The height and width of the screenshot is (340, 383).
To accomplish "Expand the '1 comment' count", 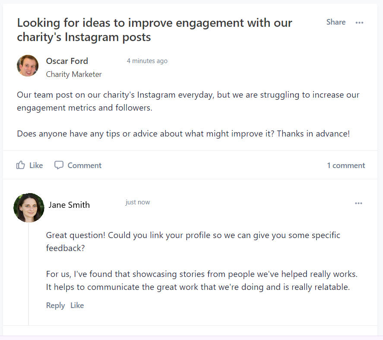I will [345, 165].
